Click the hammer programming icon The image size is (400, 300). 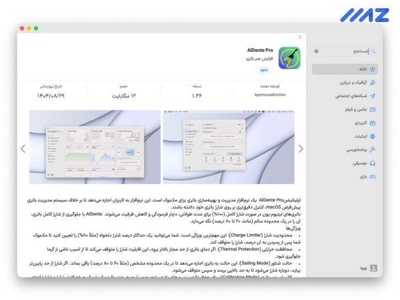point(372,150)
